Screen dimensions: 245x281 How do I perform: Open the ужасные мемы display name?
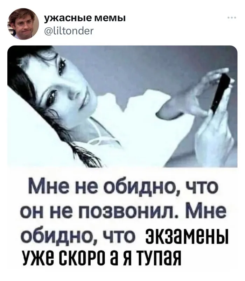point(85,18)
